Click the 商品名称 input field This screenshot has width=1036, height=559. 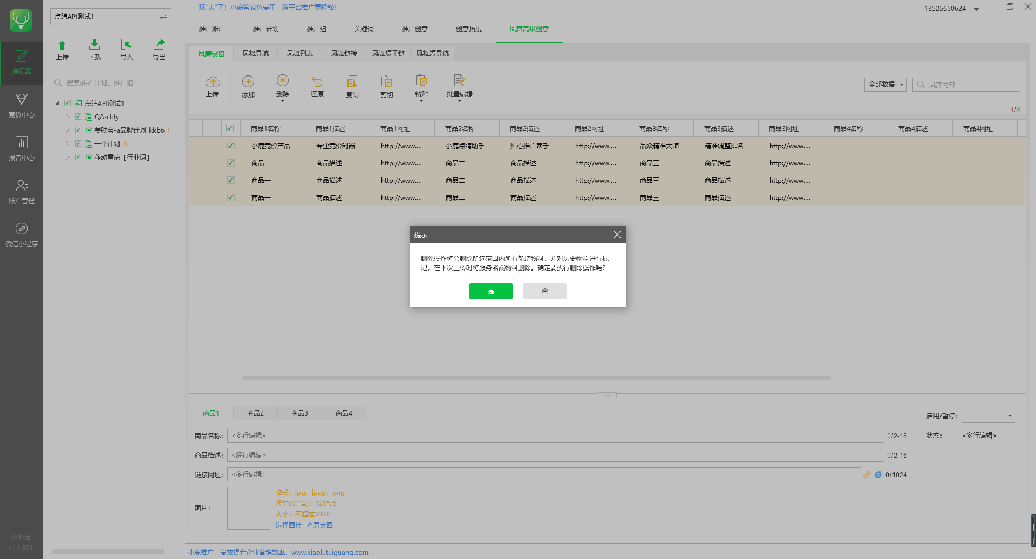555,436
